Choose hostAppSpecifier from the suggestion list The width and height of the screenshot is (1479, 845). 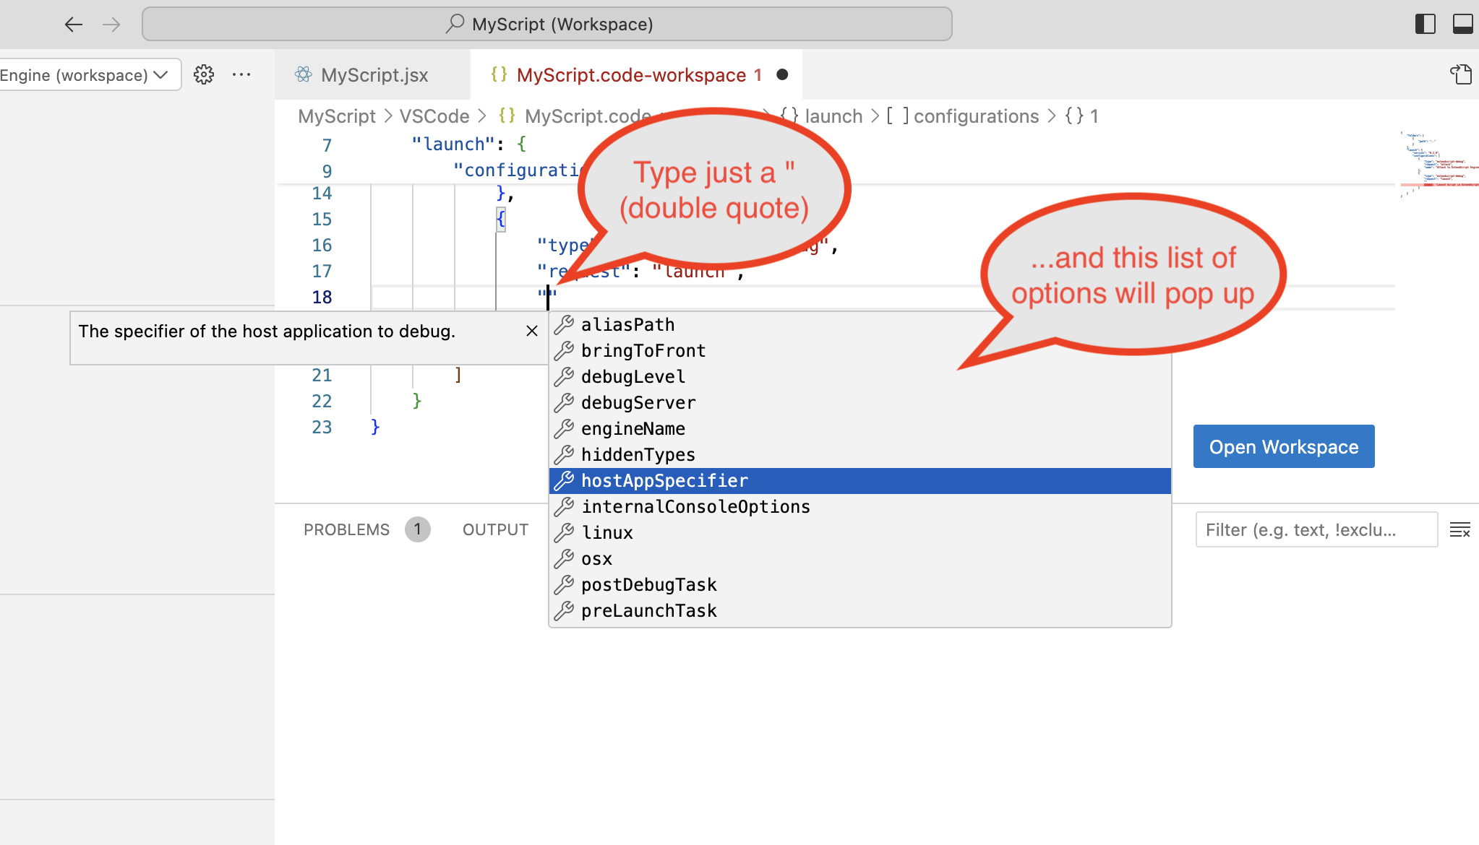pyautogui.click(x=664, y=481)
